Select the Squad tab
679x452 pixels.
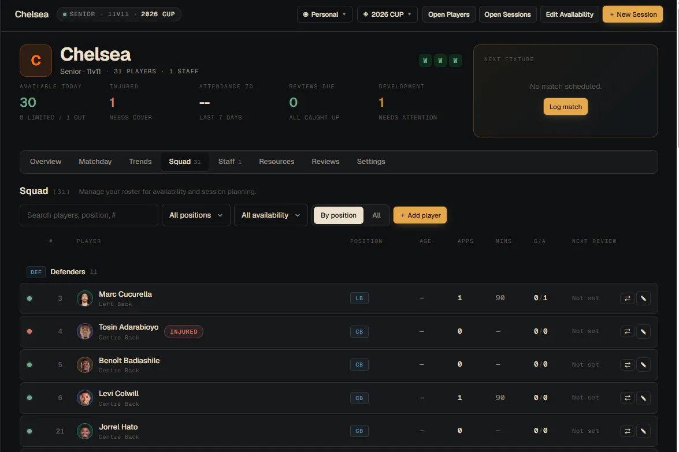pyautogui.click(x=185, y=161)
